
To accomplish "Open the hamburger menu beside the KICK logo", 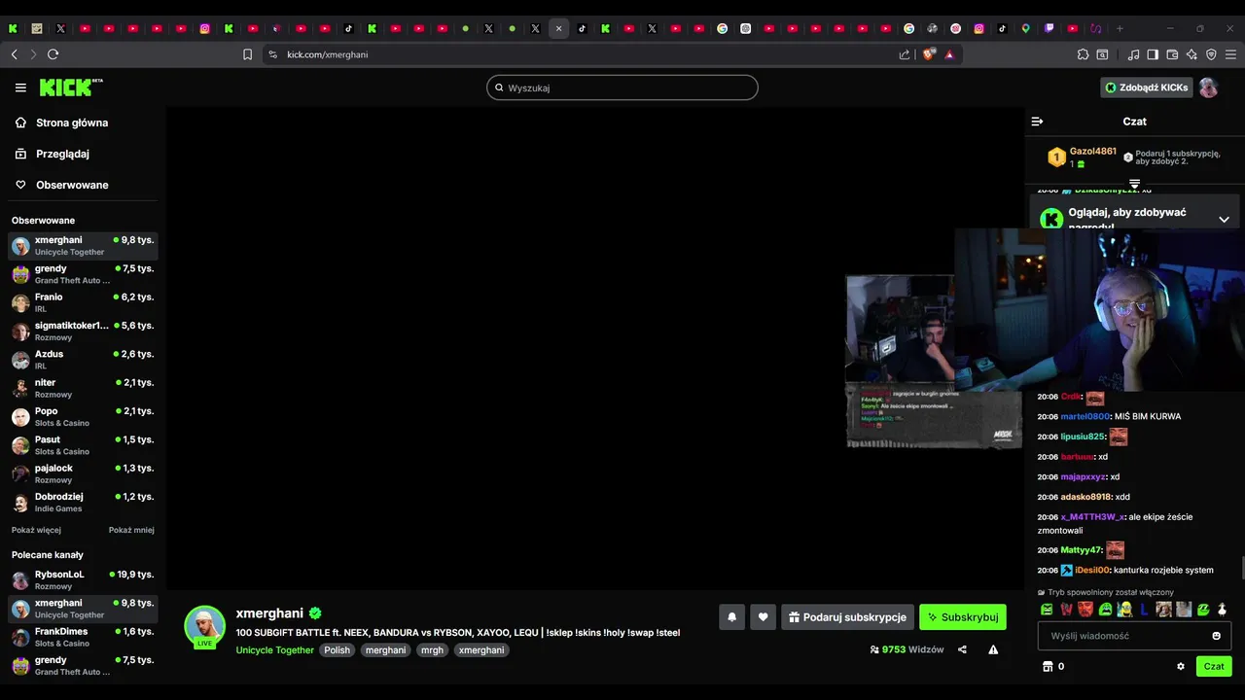I will pos(20,87).
